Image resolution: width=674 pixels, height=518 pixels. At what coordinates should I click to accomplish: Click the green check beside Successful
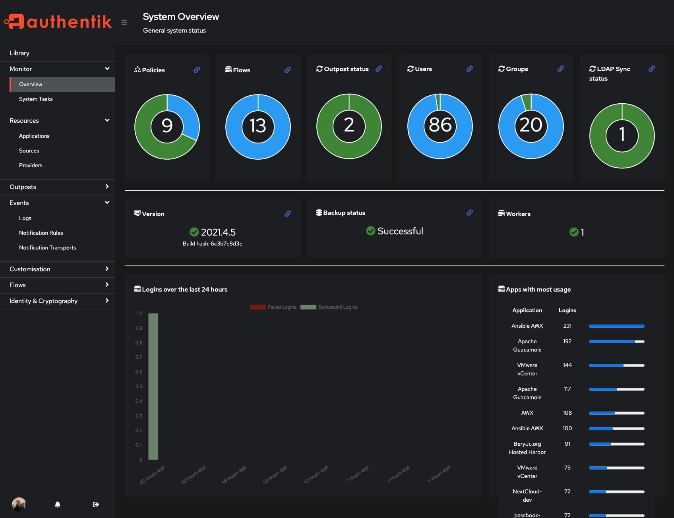click(371, 231)
